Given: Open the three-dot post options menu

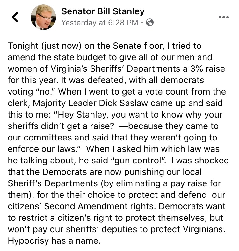Looking at the screenshot, I should click(x=224, y=17).
